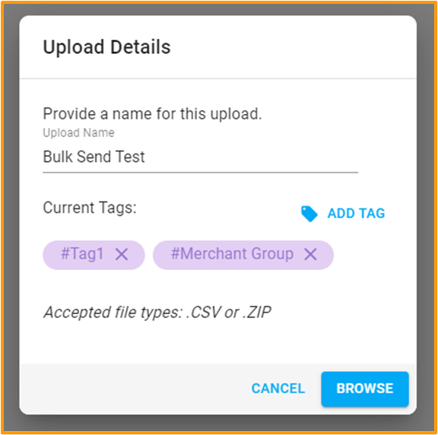Click the 'Provide a name for this upload' text
The image size is (438, 435).
152,114
